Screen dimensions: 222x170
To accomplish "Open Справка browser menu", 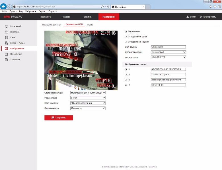I will [52, 11].
